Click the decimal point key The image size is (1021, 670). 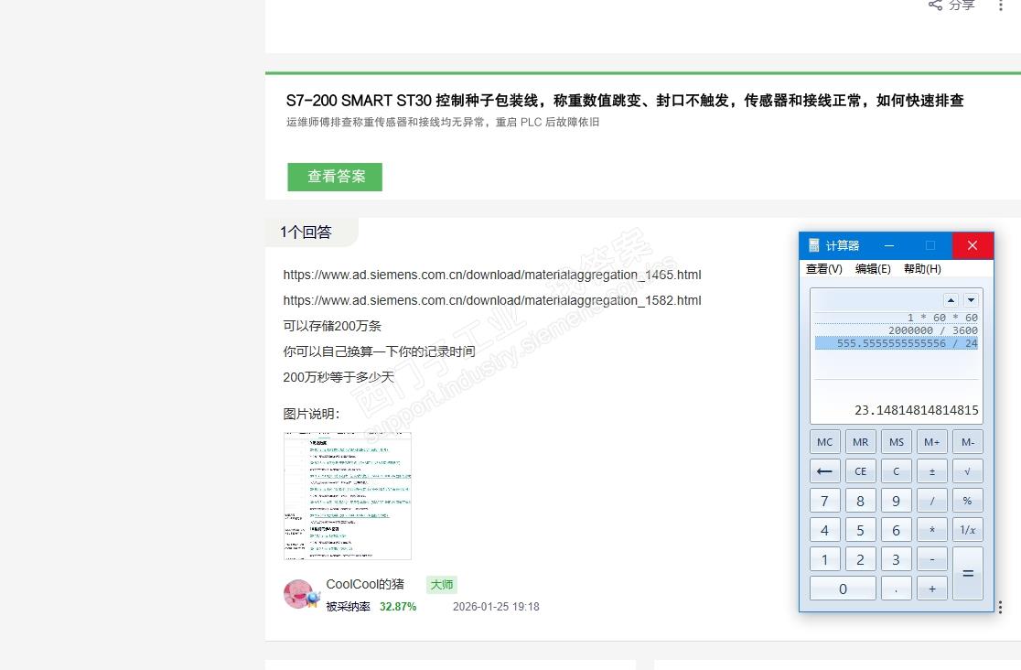coord(896,589)
